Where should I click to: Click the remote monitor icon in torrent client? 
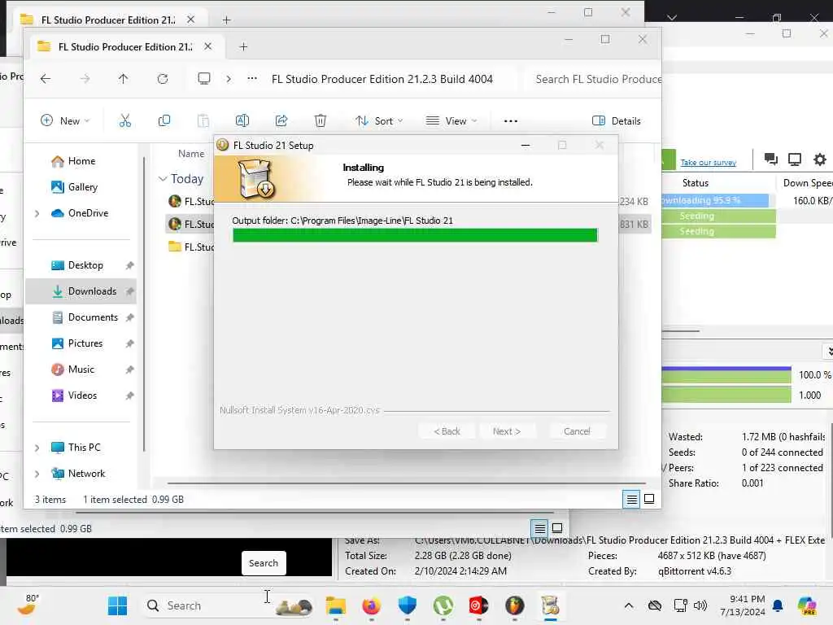point(795,159)
